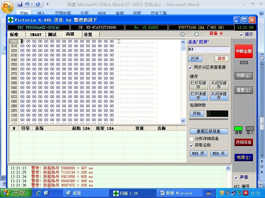The width and height of the screenshot is (265, 198).
Task: Click the 电源 (P) button
Action: pyautogui.click(x=244, y=157)
